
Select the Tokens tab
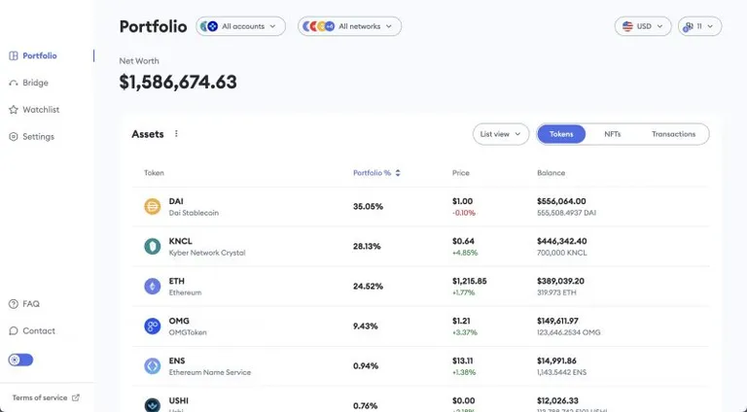click(561, 134)
